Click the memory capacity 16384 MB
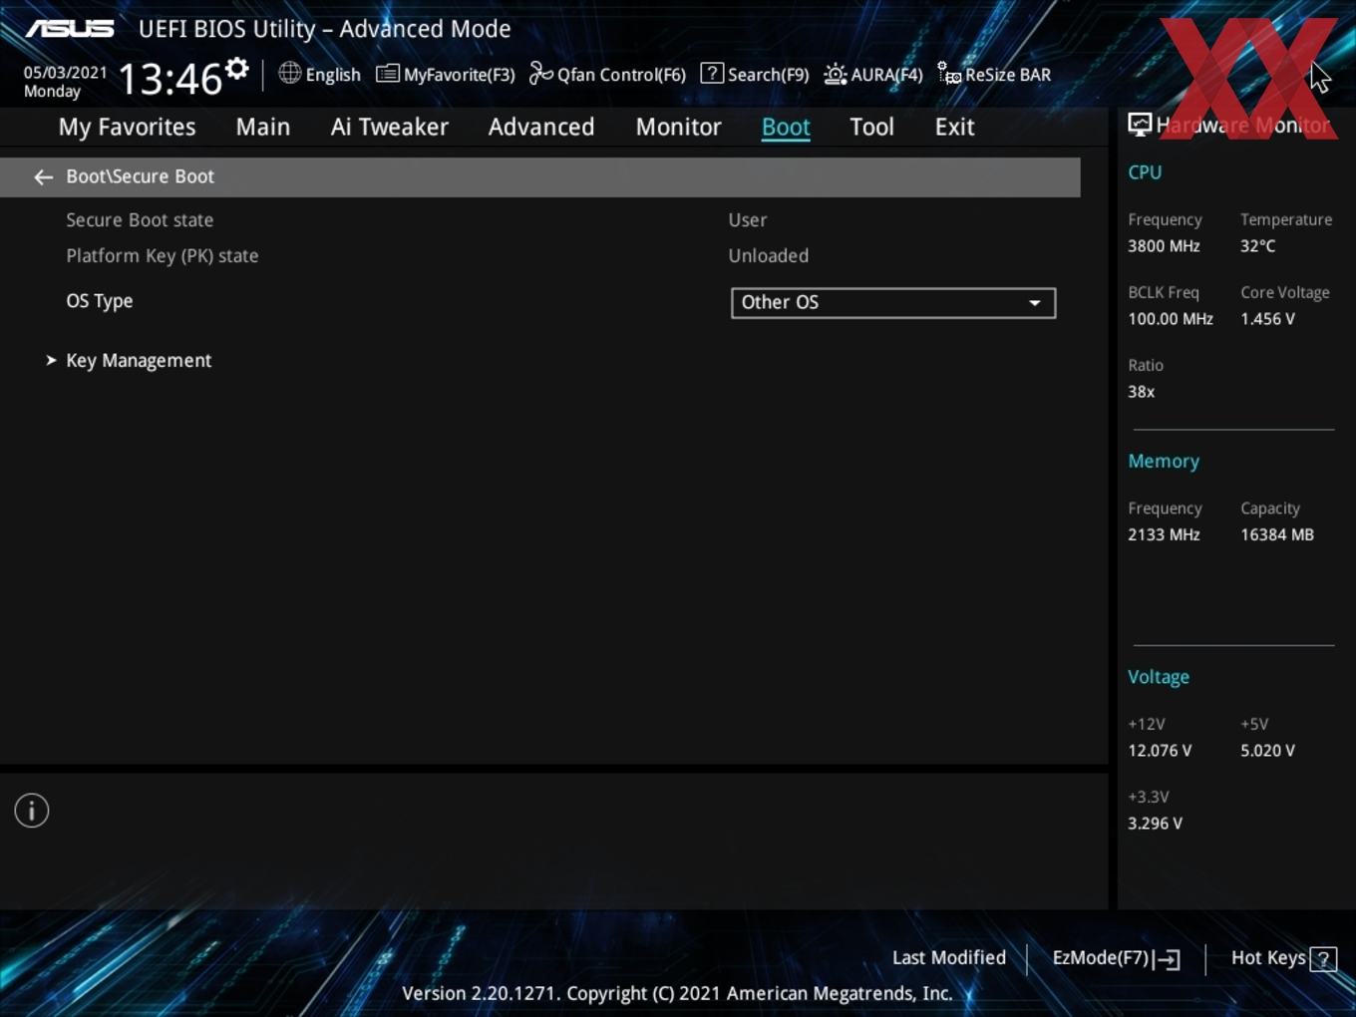Viewport: 1356px width, 1017px height. pos(1277,535)
